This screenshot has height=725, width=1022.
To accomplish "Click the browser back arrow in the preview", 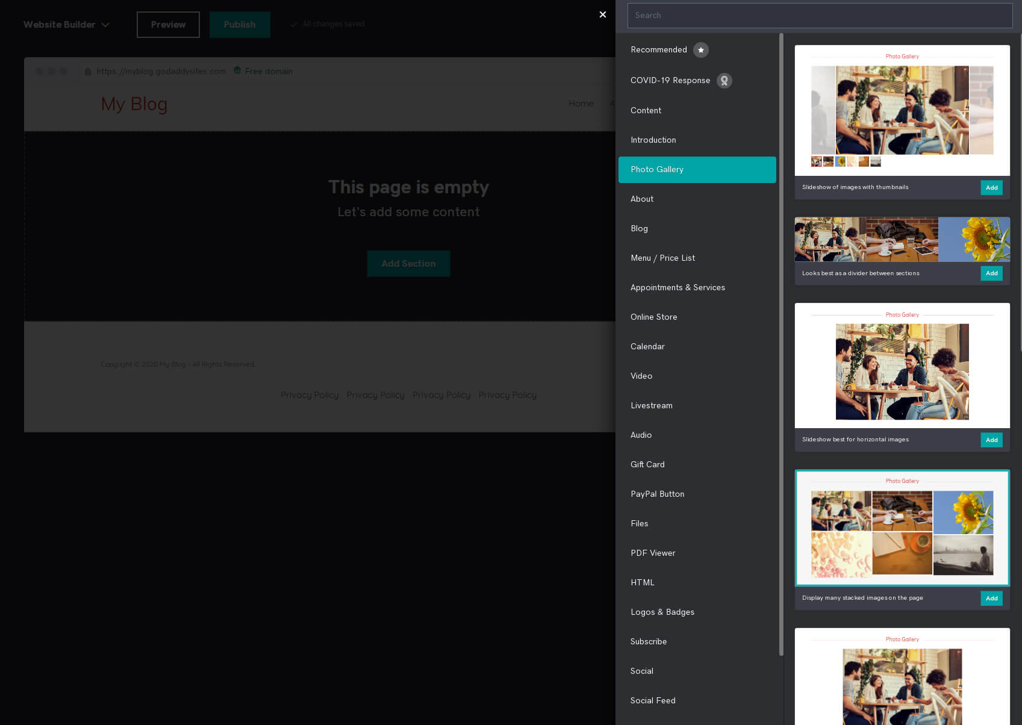I will point(39,71).
